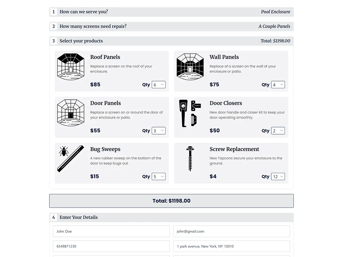Collapse the 'Select your products' step header
Screen dimensions: 343x257
pos(171,41)
